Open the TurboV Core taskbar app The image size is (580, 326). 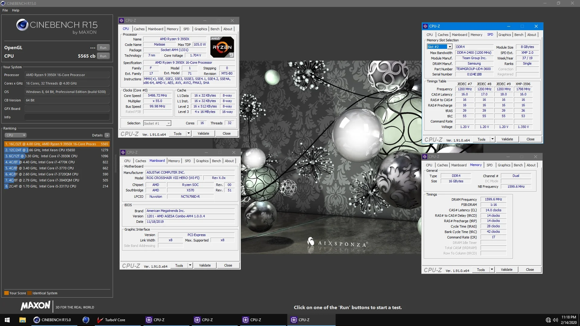pyautogui.click(x=111, y=320)
